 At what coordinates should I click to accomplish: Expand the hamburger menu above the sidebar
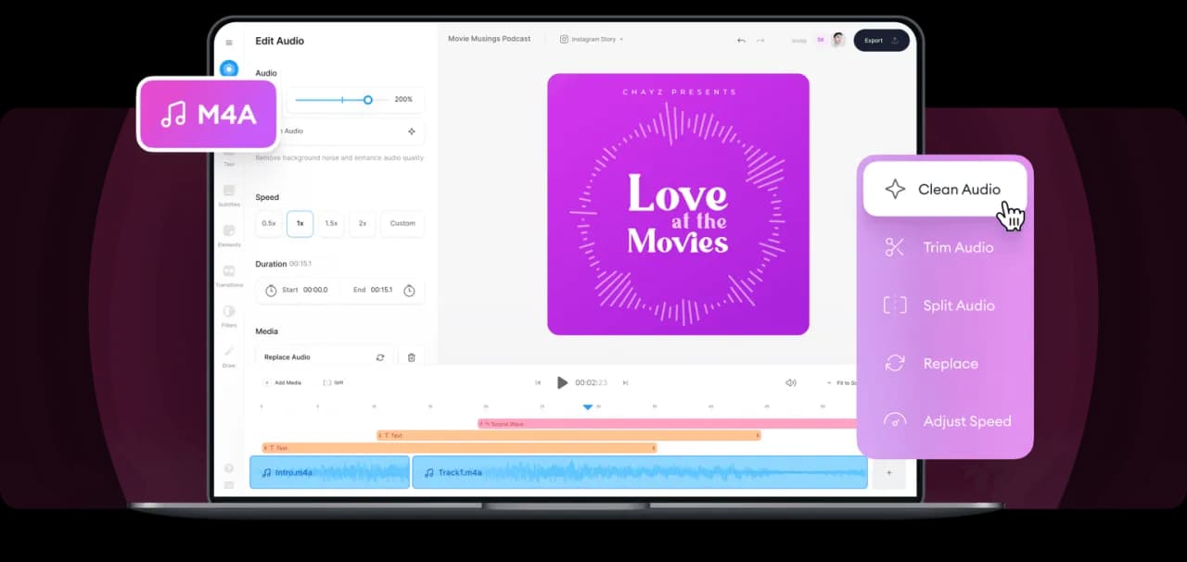[x=229, y=41]
